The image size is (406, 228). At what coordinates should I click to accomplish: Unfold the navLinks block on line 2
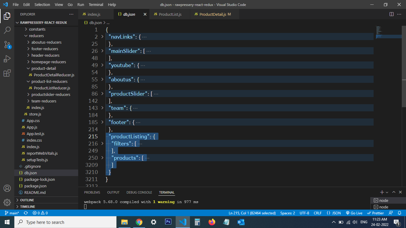click(x=102, y=37)
